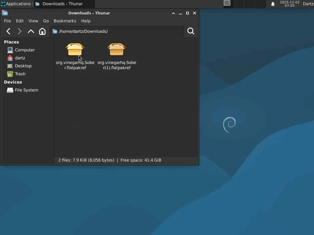Click 'Free space: 41.4 GiB' status text
Image resolution: width=314 pixels, height=235 pixels.
coord(141,160)
